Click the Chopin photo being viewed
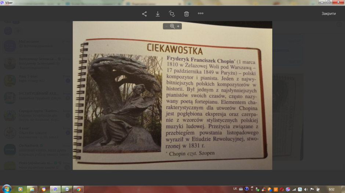The width and height of the screenshot is (345, 193). click(x=172, y=95)
